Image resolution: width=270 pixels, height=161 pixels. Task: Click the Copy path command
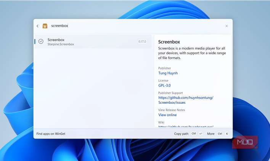[x=181, y=134]
